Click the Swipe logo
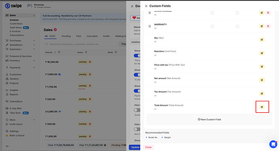Screen dimensions: 279x151 [13, 6]
